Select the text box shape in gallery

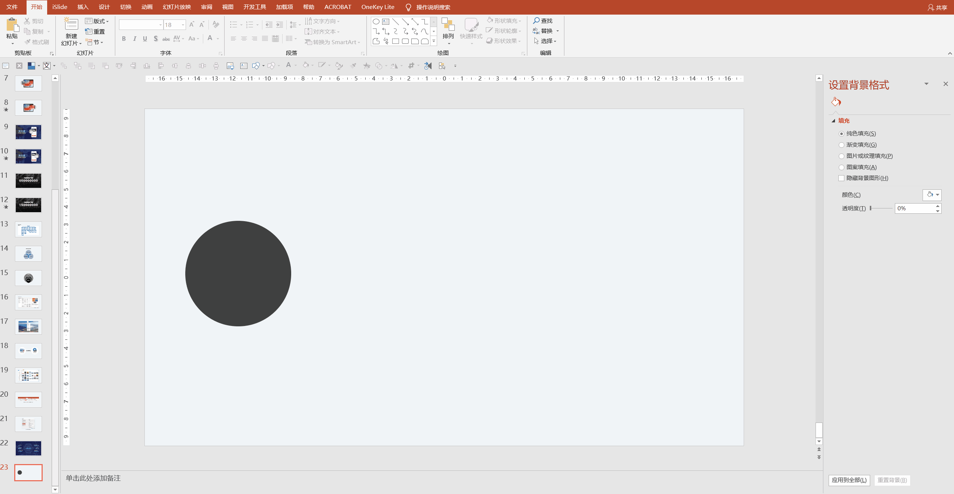(386, 22)
